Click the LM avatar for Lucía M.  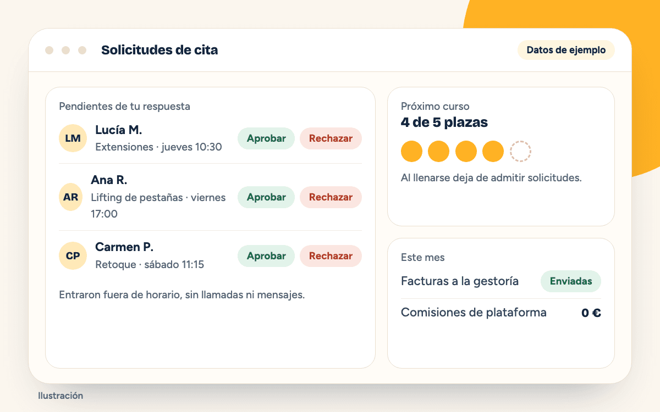(x=73, y=138)
